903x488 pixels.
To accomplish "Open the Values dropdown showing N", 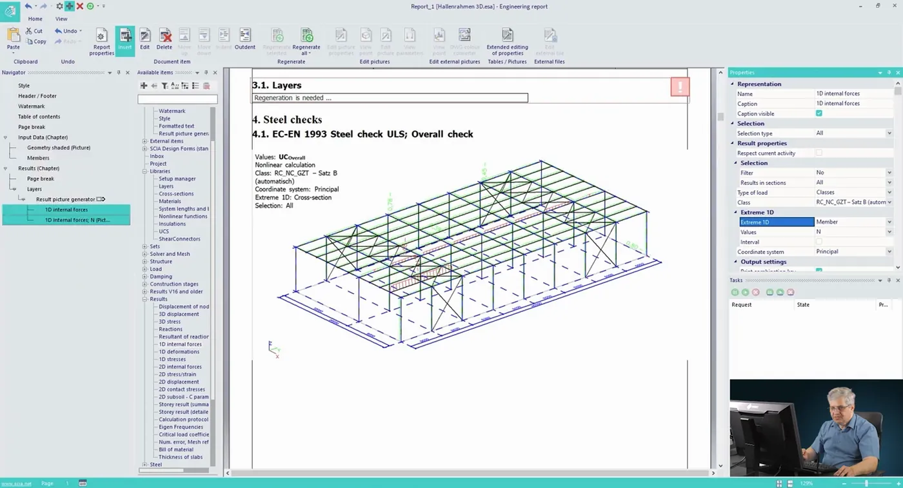I will [889, 232].
